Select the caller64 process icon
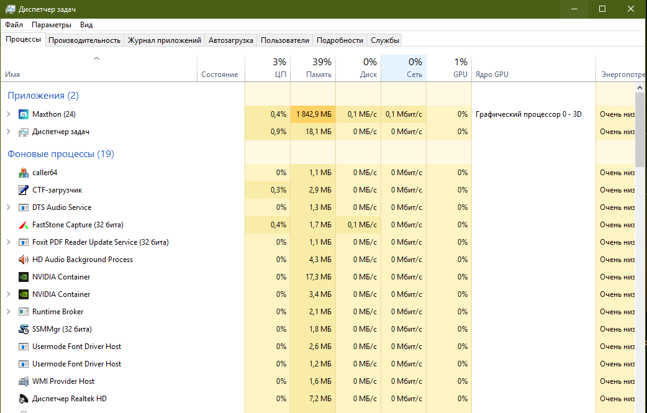 [x=24, y=173]
